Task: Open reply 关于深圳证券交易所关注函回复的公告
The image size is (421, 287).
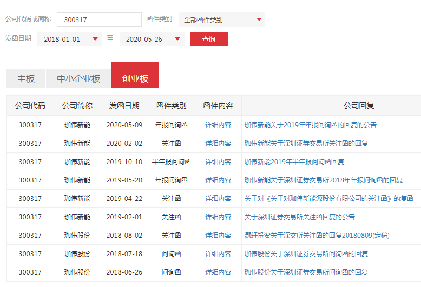Action: 300,217
